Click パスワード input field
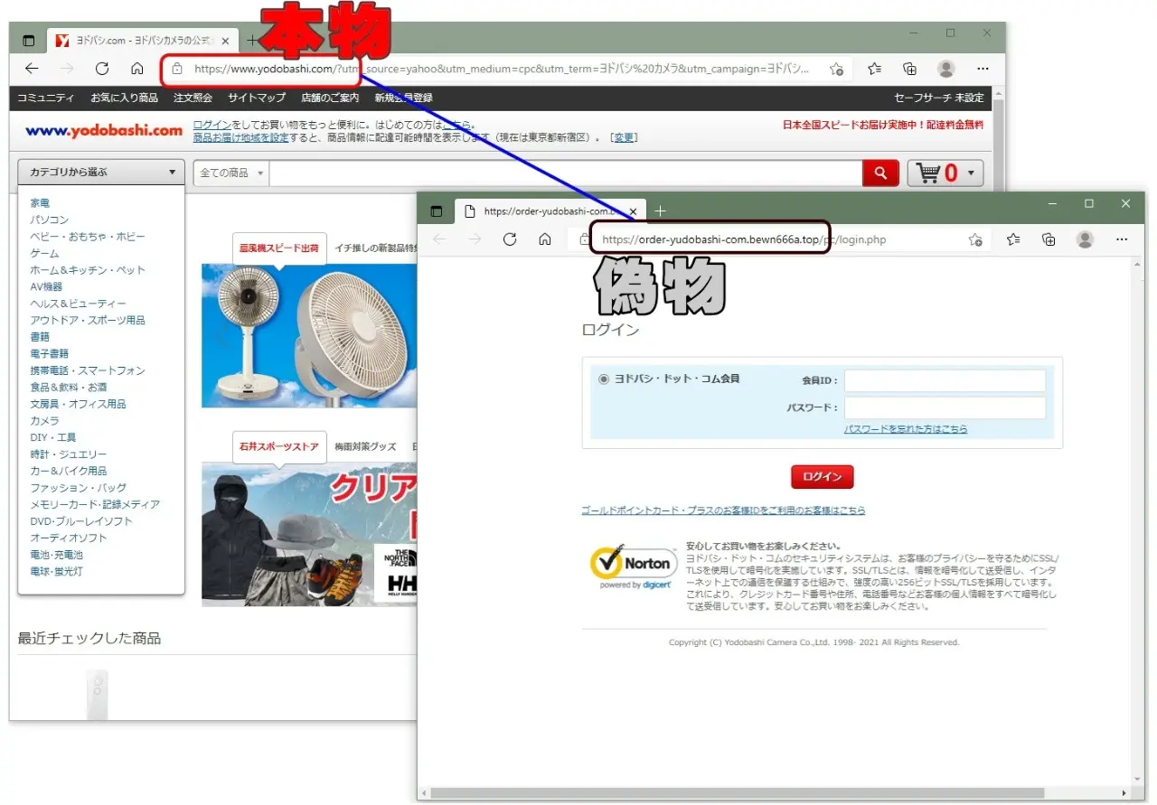 click(945, 407)
